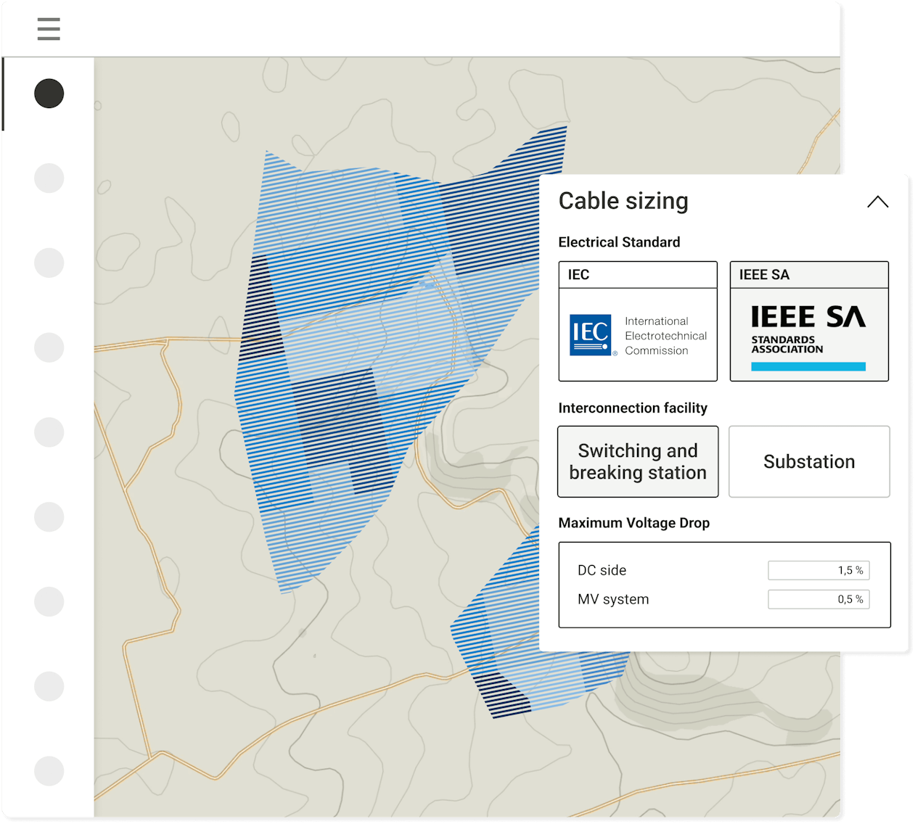This screenshot has height=824, width=915.
Task: Click the DC side voltage drop field
Action: 818,571
